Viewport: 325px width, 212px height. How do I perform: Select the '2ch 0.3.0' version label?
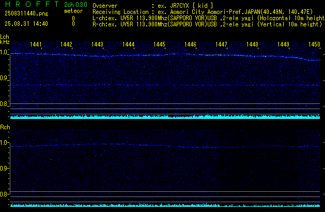[75, 5]
